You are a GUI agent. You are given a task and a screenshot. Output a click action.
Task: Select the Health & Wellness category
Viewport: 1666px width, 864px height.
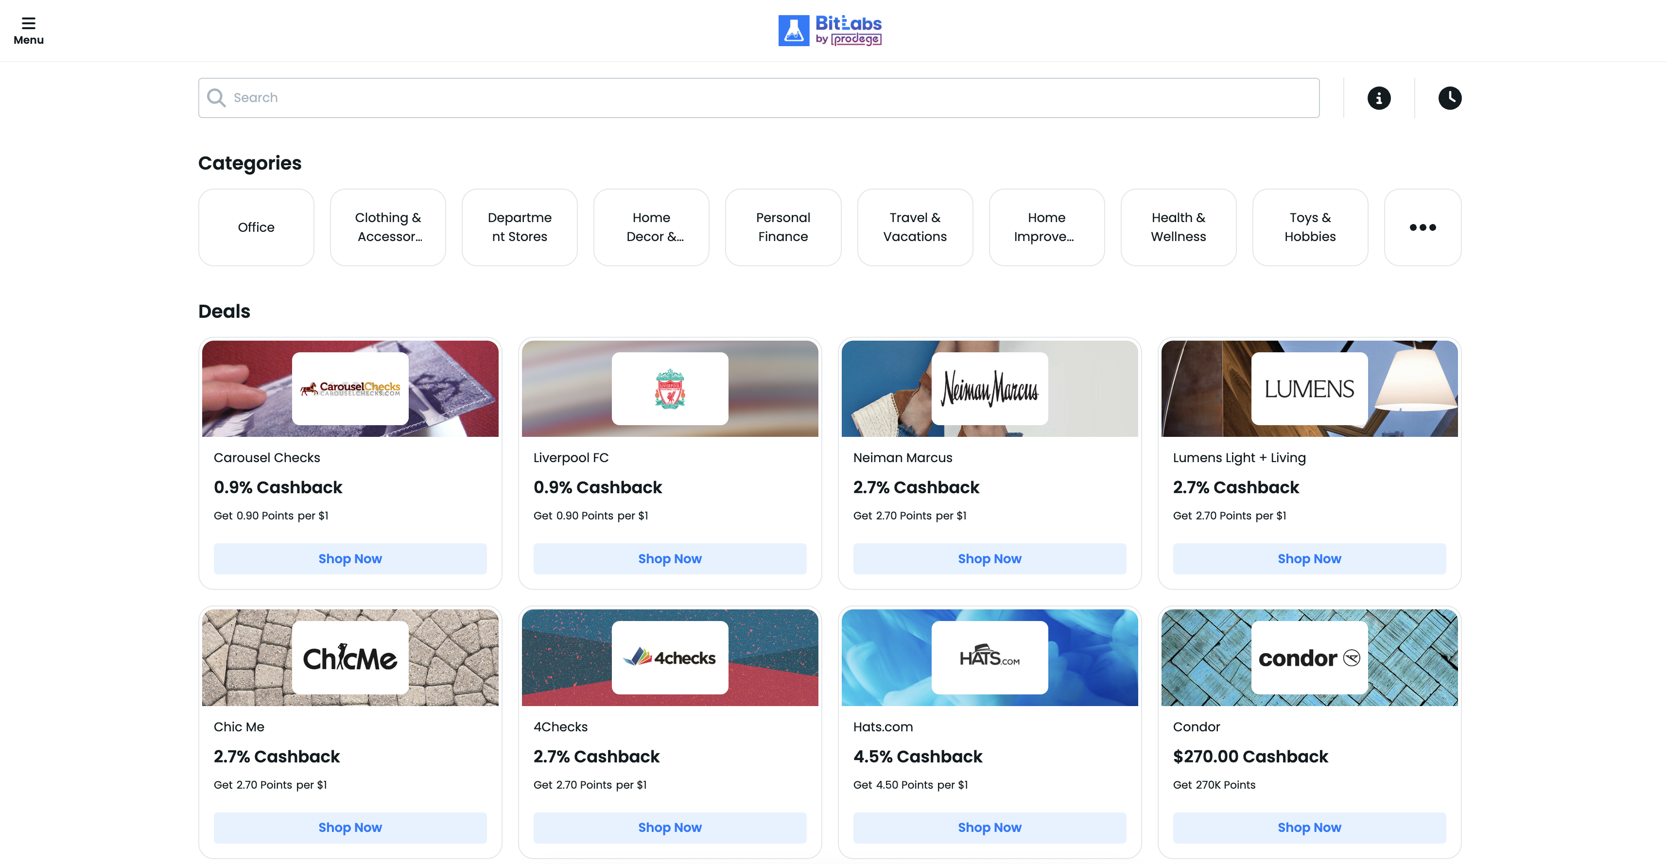tap(1179, 227)
